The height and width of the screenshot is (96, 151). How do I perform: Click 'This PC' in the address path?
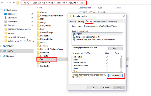[26, 3]
